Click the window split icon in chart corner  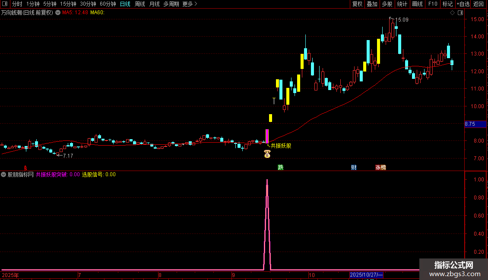point(460,13)
